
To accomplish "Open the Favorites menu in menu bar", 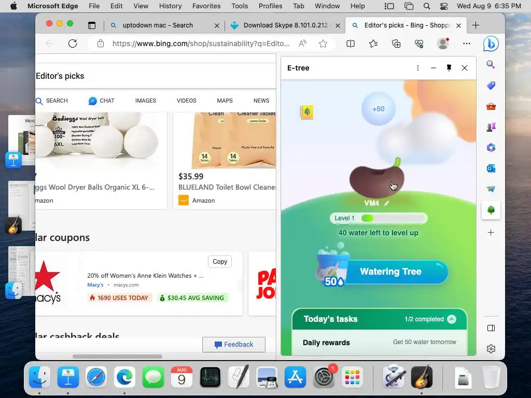I will pyautogui.click(x=206, y=6).
